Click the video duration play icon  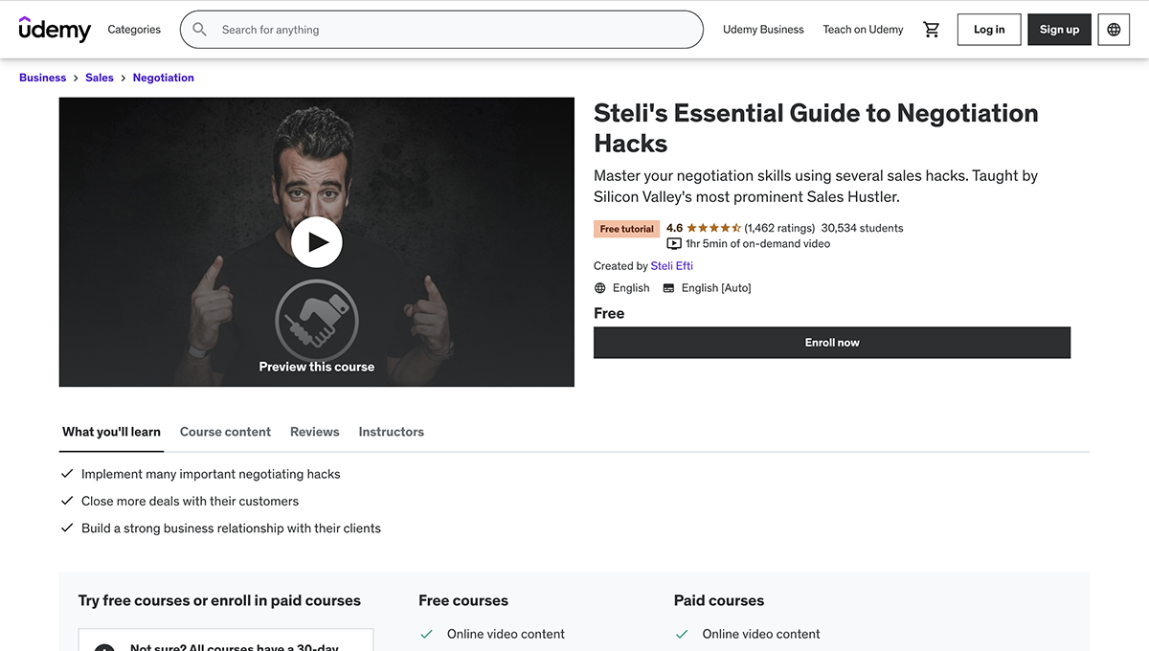pos(673,243)
